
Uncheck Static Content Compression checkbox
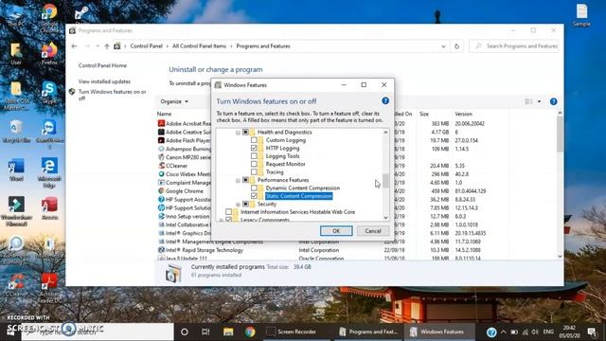(254, 196)
